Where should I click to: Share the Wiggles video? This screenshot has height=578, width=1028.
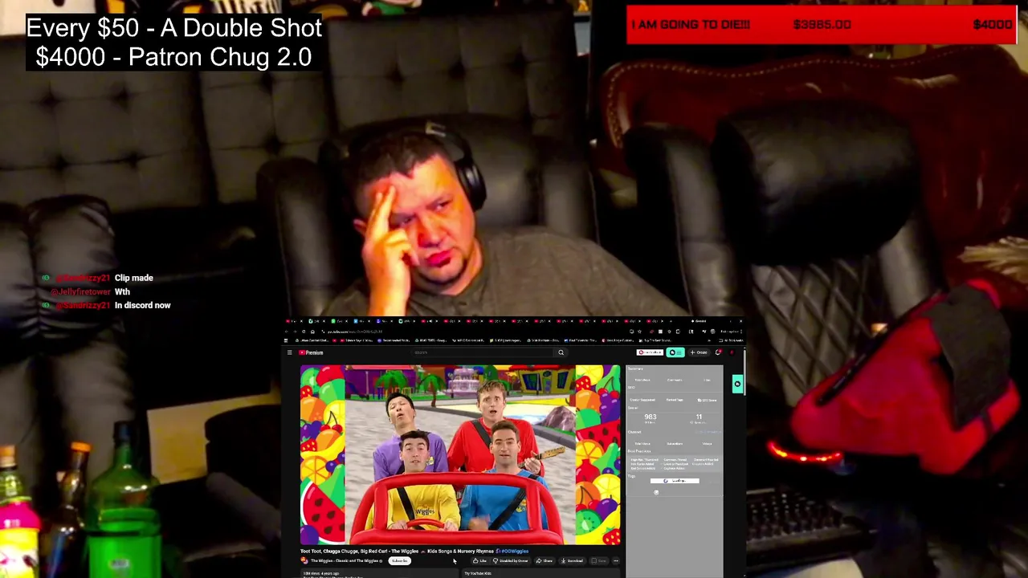[545, 561]
